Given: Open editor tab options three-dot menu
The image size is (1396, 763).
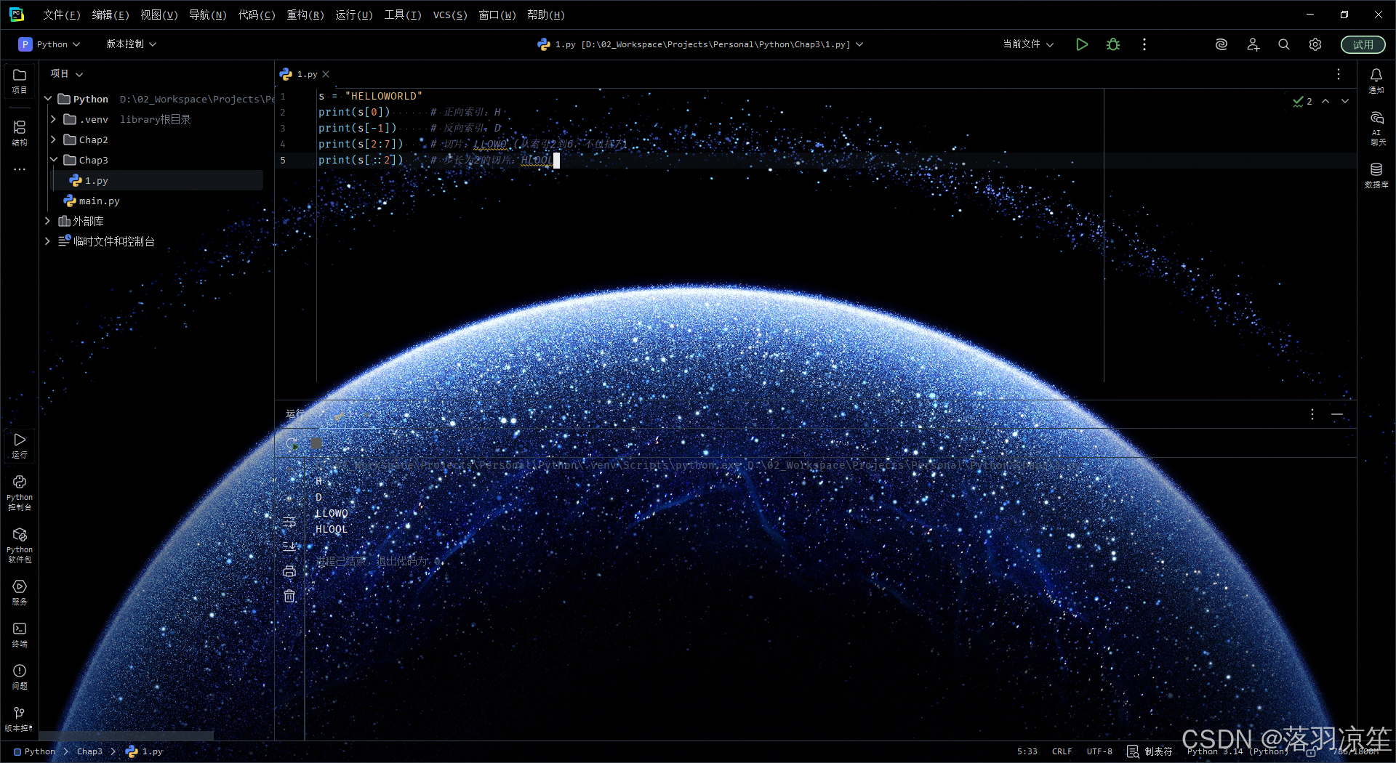Looking at the screenshot, I should pyautogui.click(x=1339, y=74).
